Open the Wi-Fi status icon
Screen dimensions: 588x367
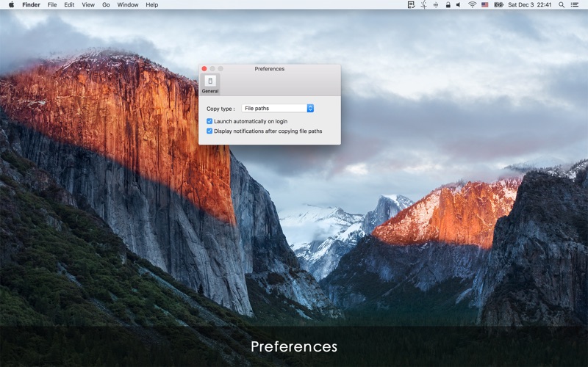(x=472, y=4)
